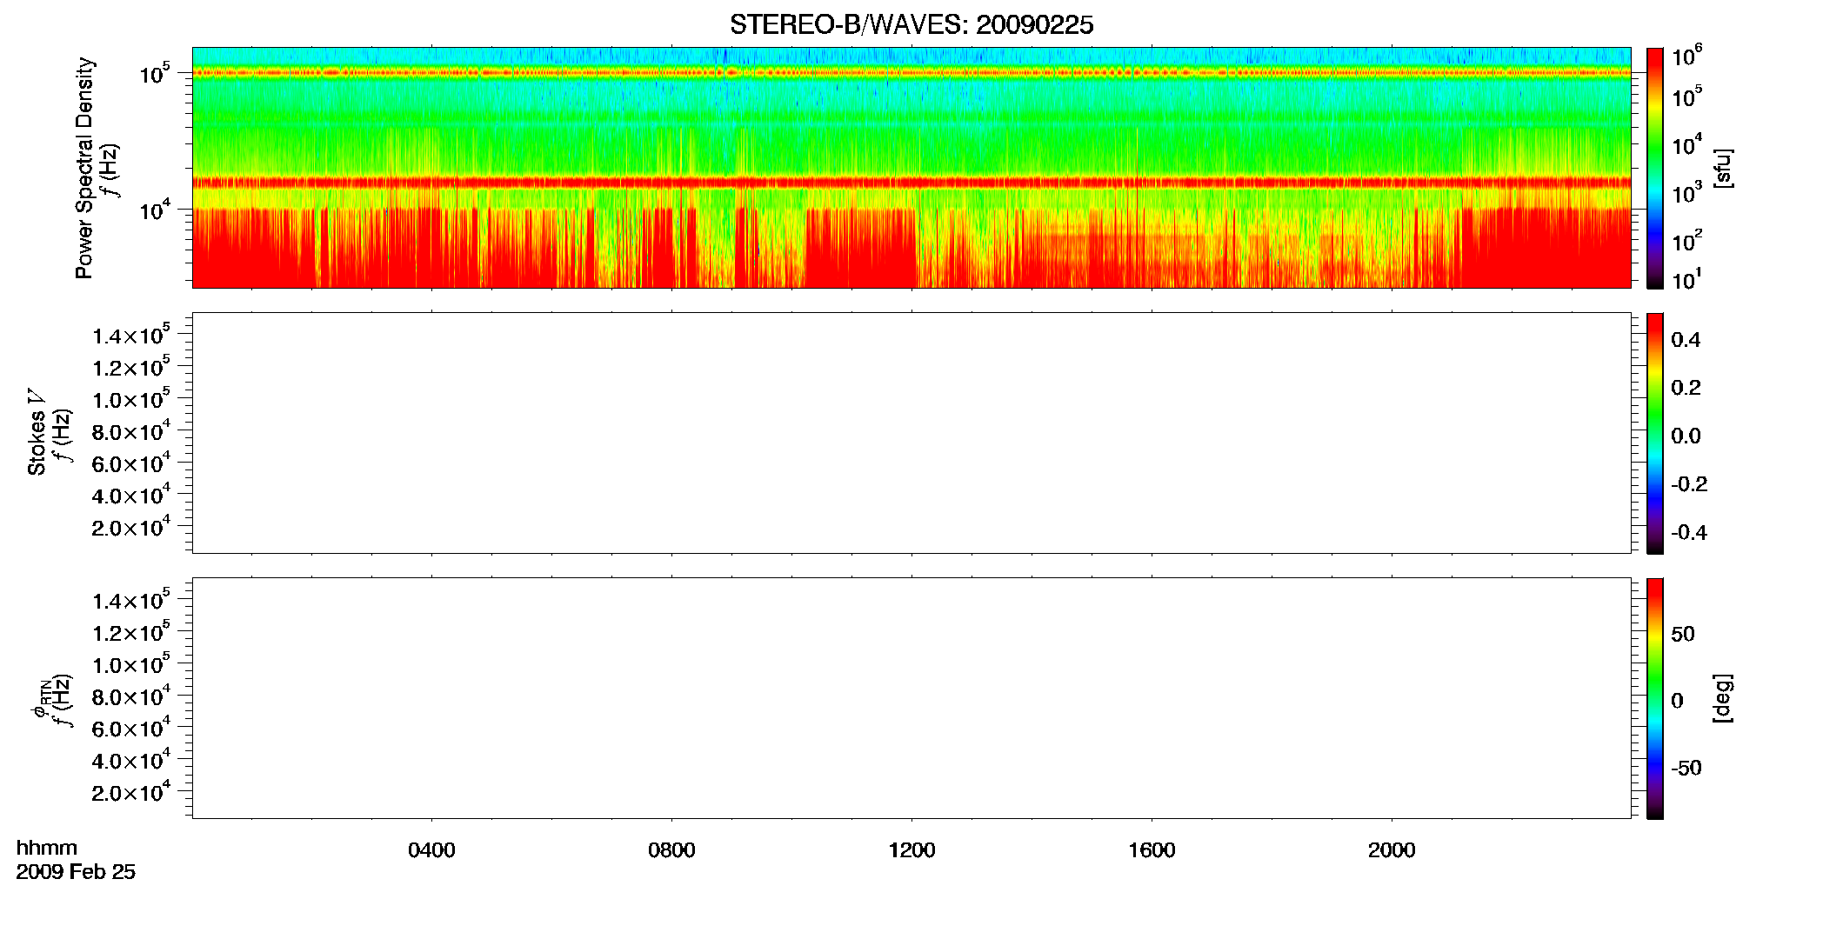The image size is (1823, 939).
Task: Click the [sfu] units label
Action: [1723, 168]
